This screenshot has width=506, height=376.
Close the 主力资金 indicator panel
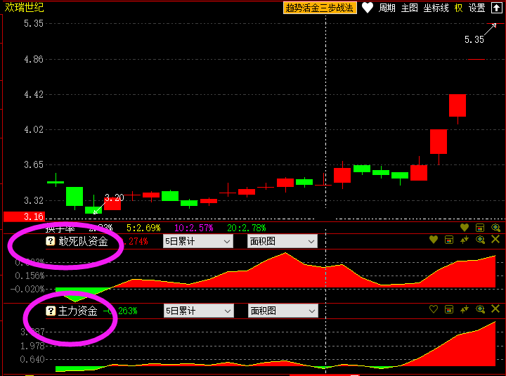coord(495,309)
